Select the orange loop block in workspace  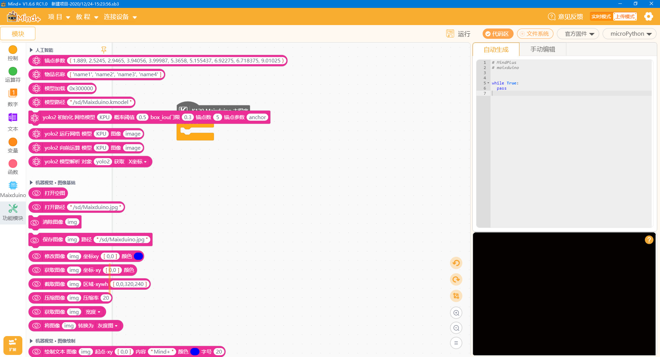click(x=195, y=132)
